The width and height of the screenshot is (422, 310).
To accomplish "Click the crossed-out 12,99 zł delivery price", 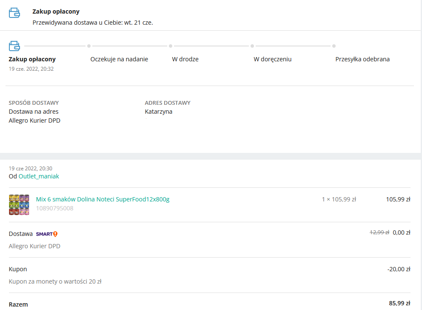I will (379, 232).
